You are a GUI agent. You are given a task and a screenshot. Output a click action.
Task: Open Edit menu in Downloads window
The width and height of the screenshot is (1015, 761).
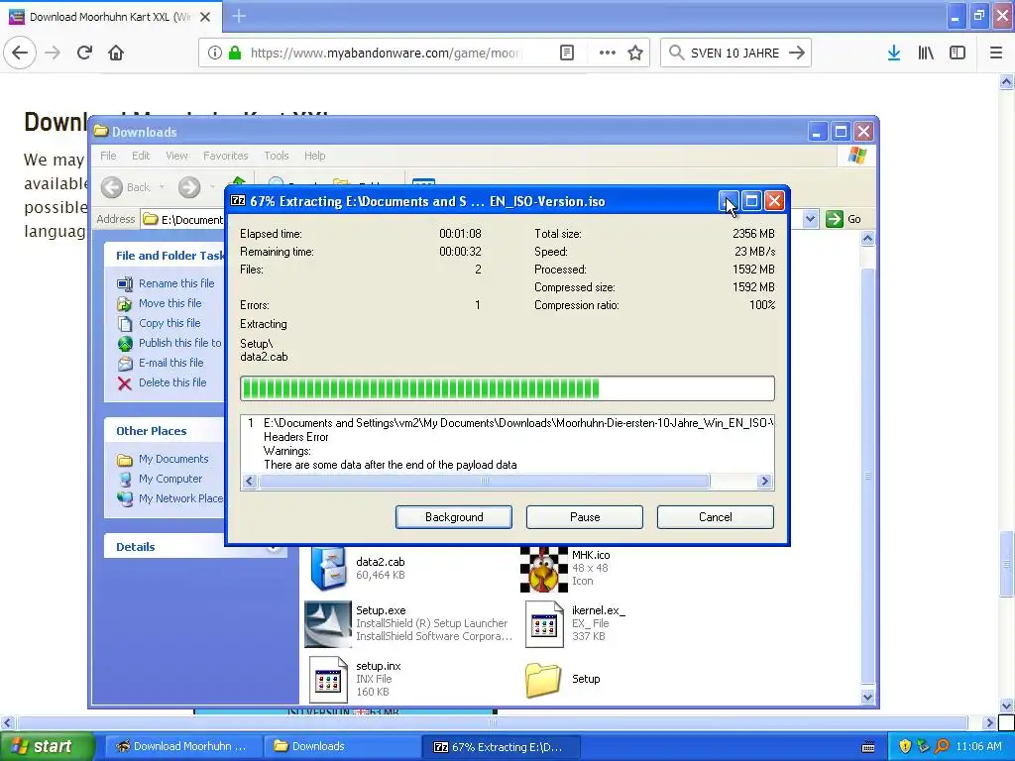[x=141, y=156]
